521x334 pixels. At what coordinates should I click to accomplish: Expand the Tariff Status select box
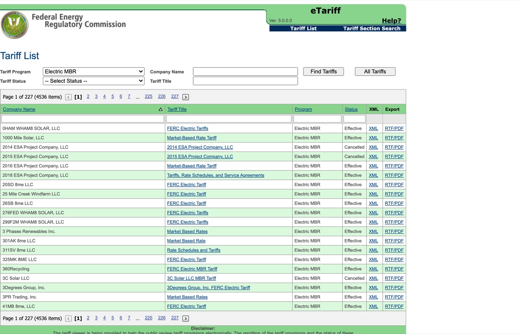(94, 81)
